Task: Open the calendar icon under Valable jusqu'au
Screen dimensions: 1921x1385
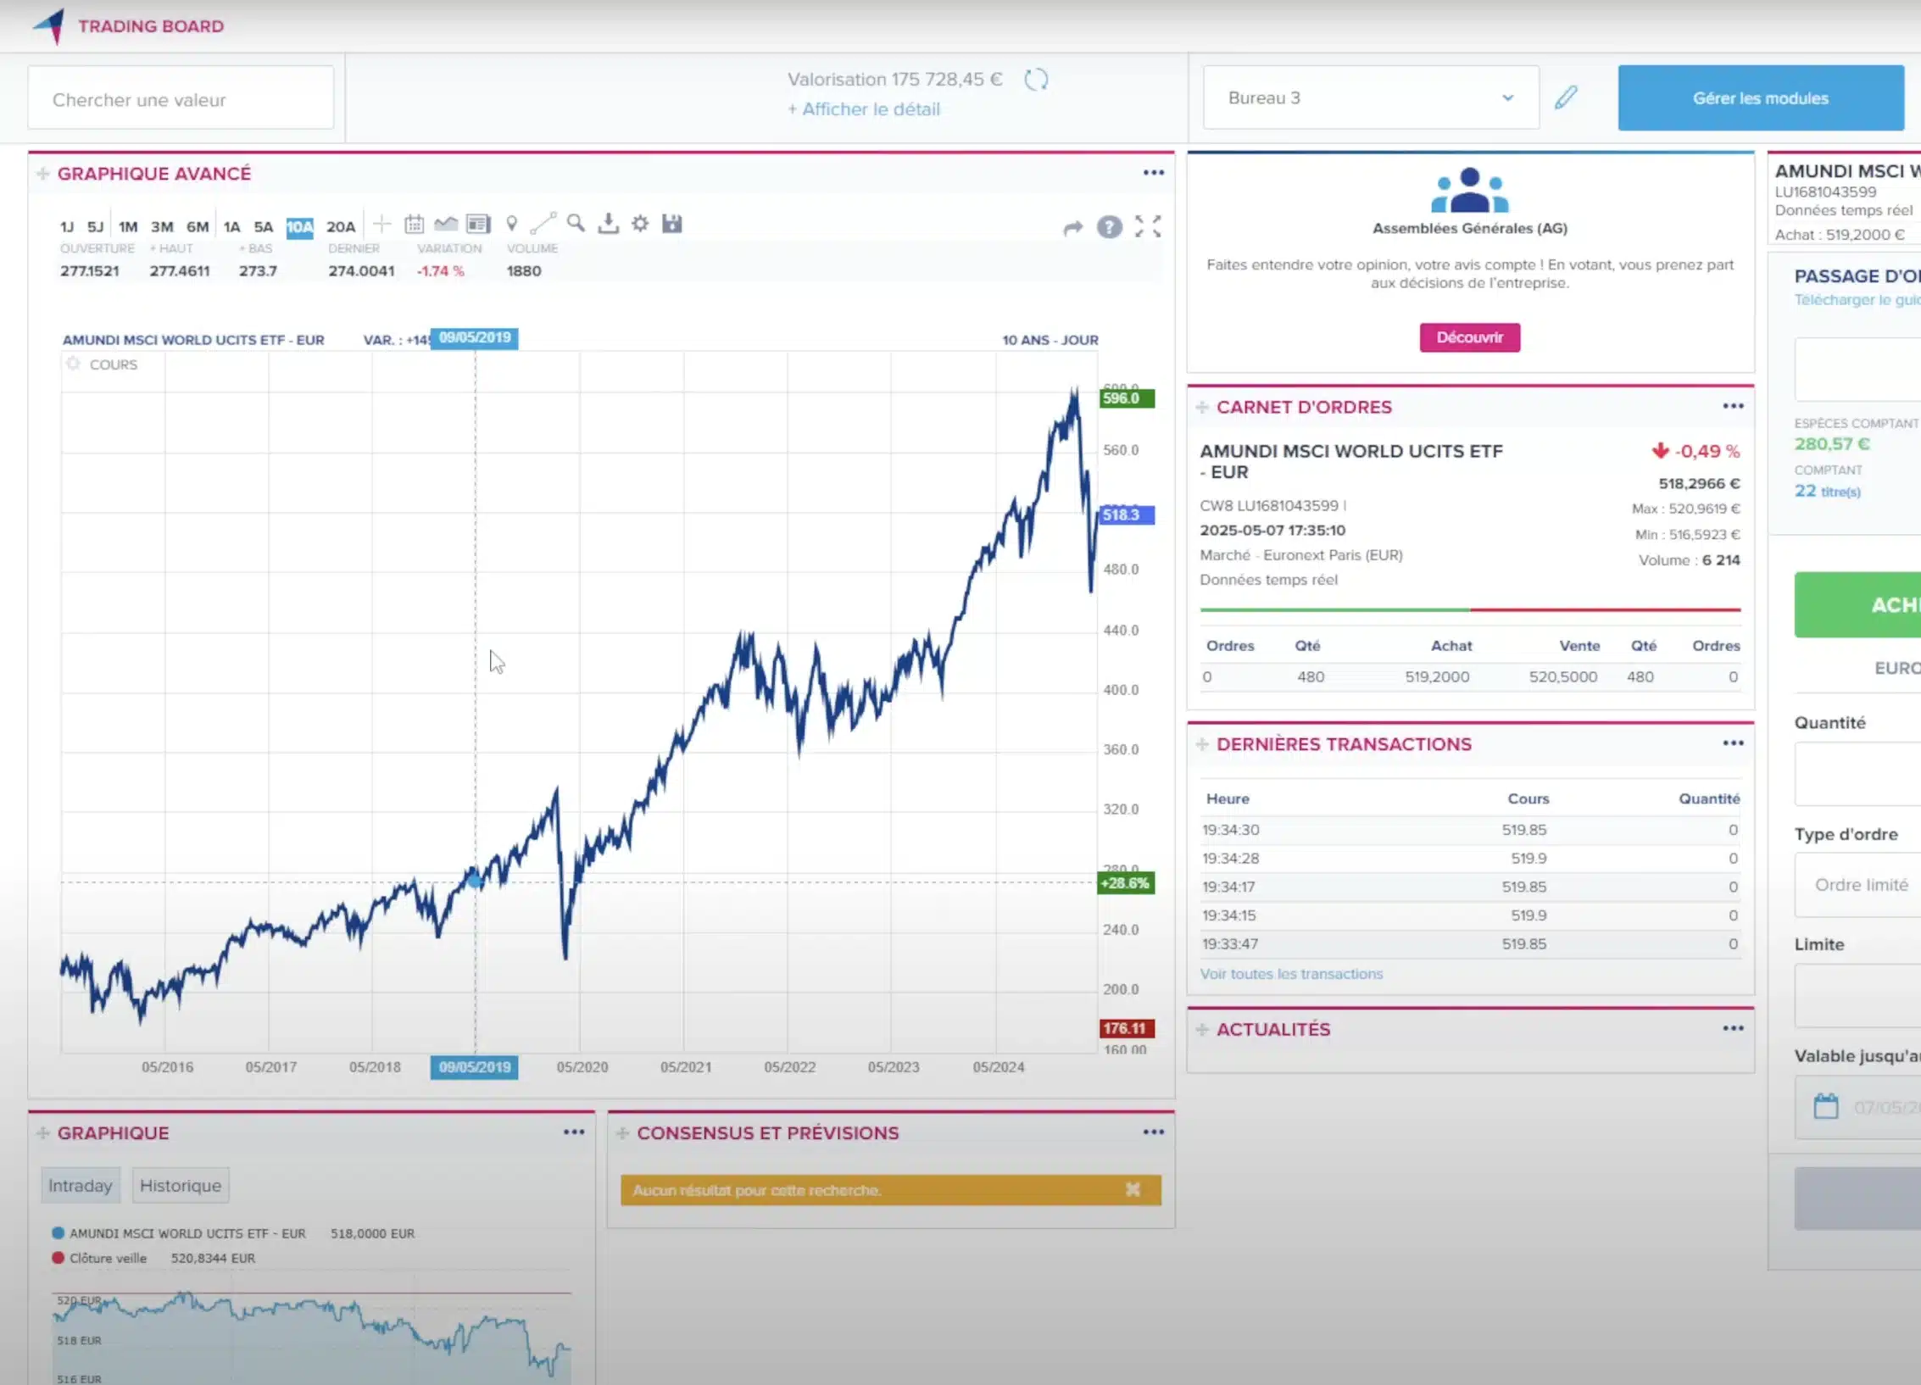Action: click(x=1826, y=1106)
